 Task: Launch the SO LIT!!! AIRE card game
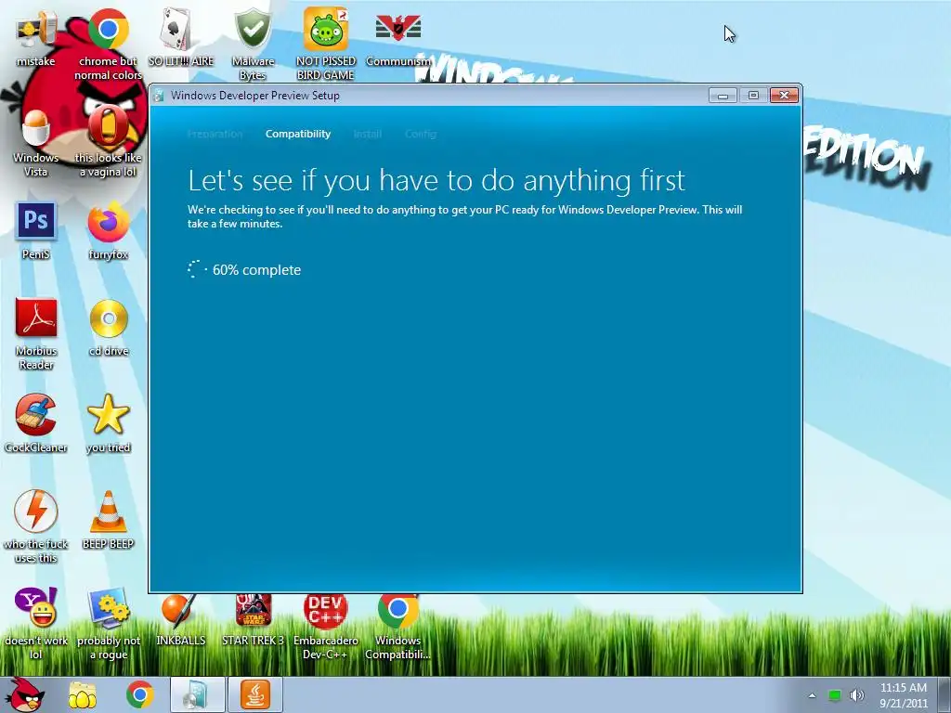coord(181,37)
